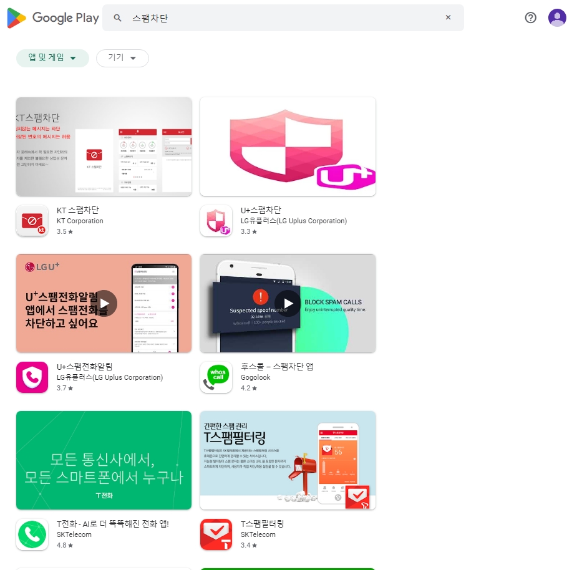572x570 pixels.
Task: Open the T스팸필터링 mailbox banner image
Action: [288, 460]
